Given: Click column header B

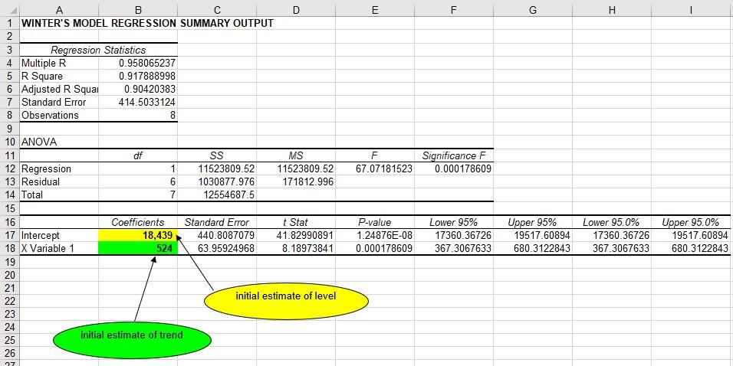Looking at the screenshot, I should [138, 9].
